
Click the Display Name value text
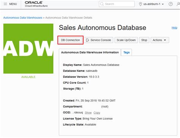click(x=101, y=65)
